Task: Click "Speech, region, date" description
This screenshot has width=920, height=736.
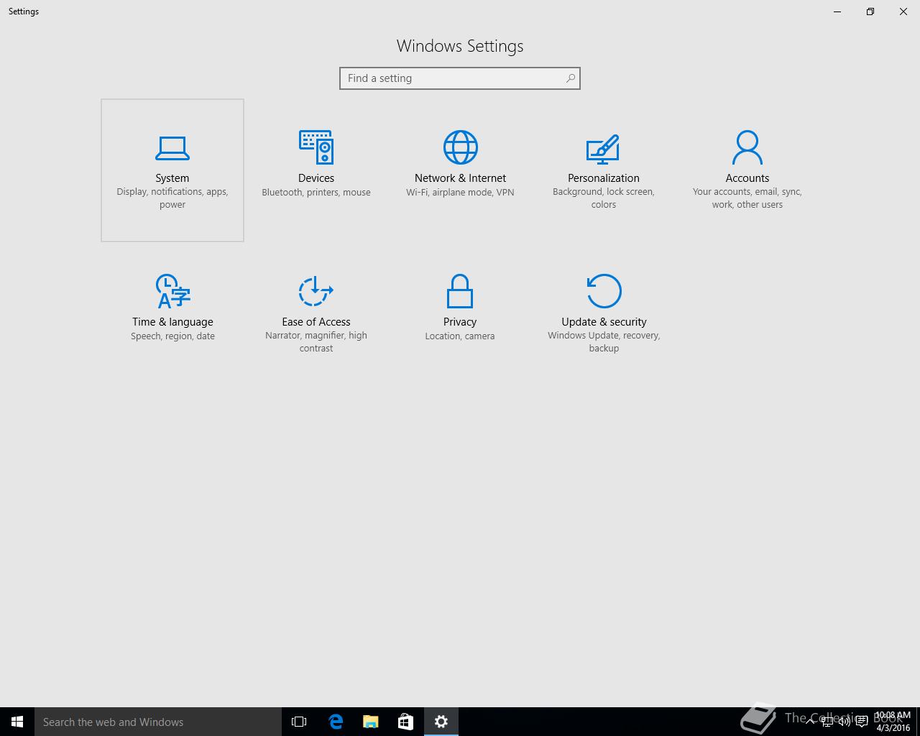Action: 172,336
